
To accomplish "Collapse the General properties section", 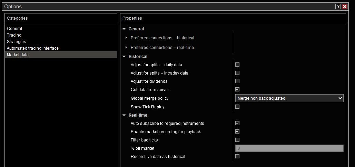I will point(124,29).
